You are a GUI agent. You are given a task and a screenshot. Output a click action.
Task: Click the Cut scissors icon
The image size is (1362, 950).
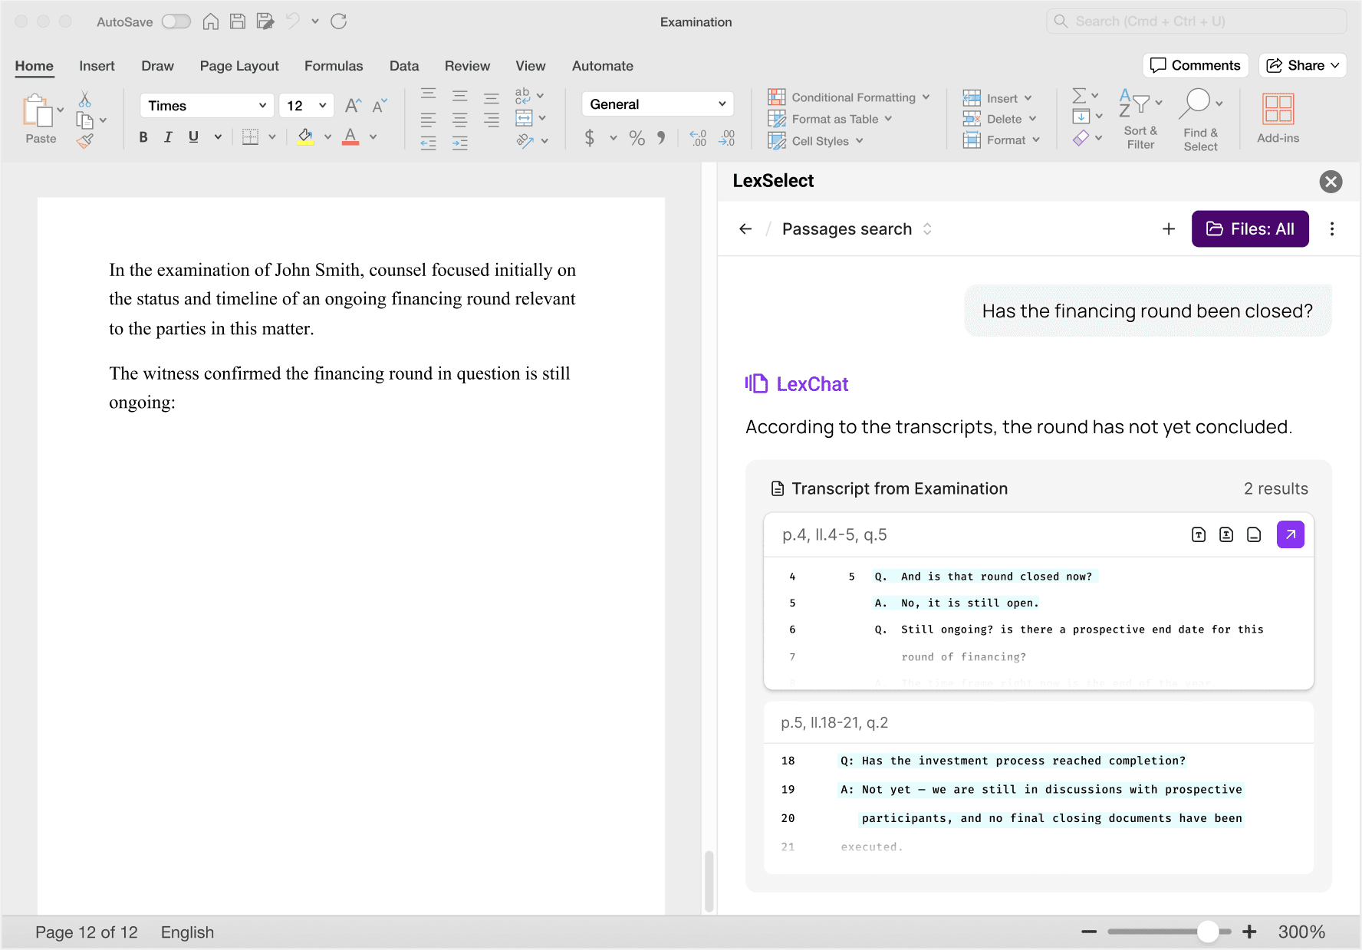(x=85, y=100)
